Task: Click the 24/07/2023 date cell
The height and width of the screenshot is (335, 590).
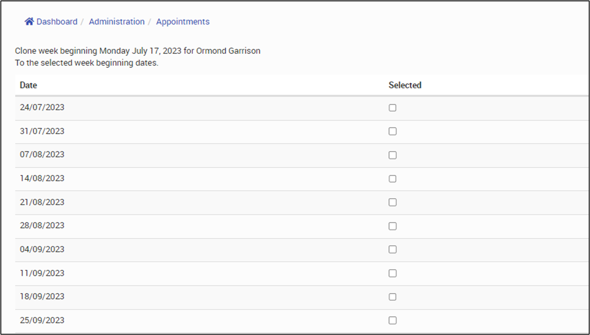Action: 42,107
